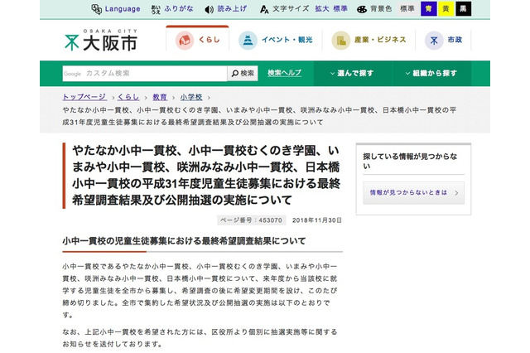Select the 標準 background color swatch

point(407,9)
